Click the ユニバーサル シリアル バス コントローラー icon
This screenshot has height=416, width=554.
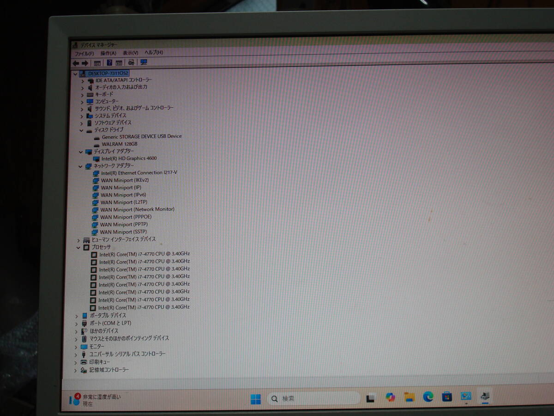pos(84,354)
